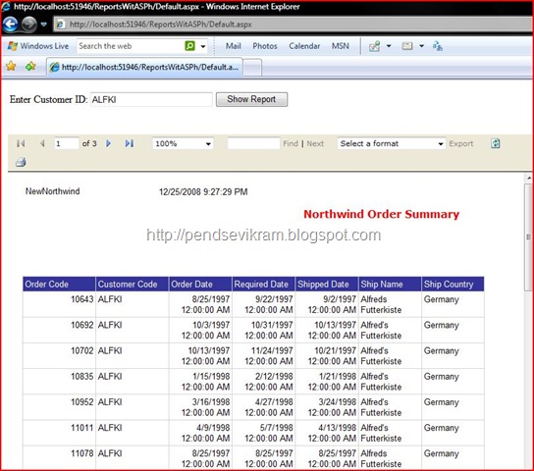
Task: Open the recent pages dropdown arrow
Action: tap(43, 25)
